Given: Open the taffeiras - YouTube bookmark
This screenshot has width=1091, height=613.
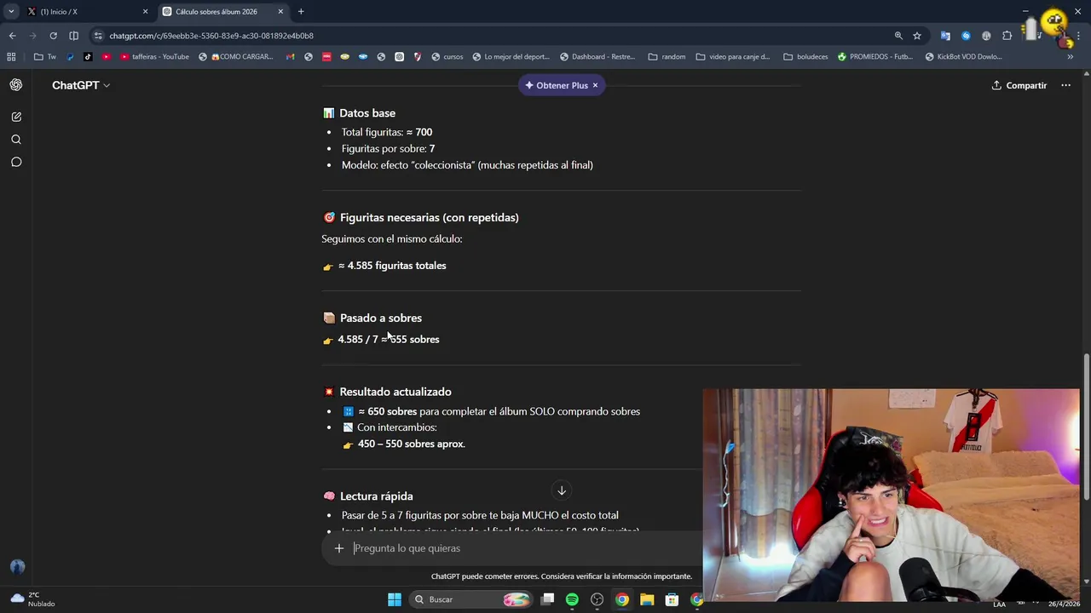Looking at the screenshot, I should point(154,57).
